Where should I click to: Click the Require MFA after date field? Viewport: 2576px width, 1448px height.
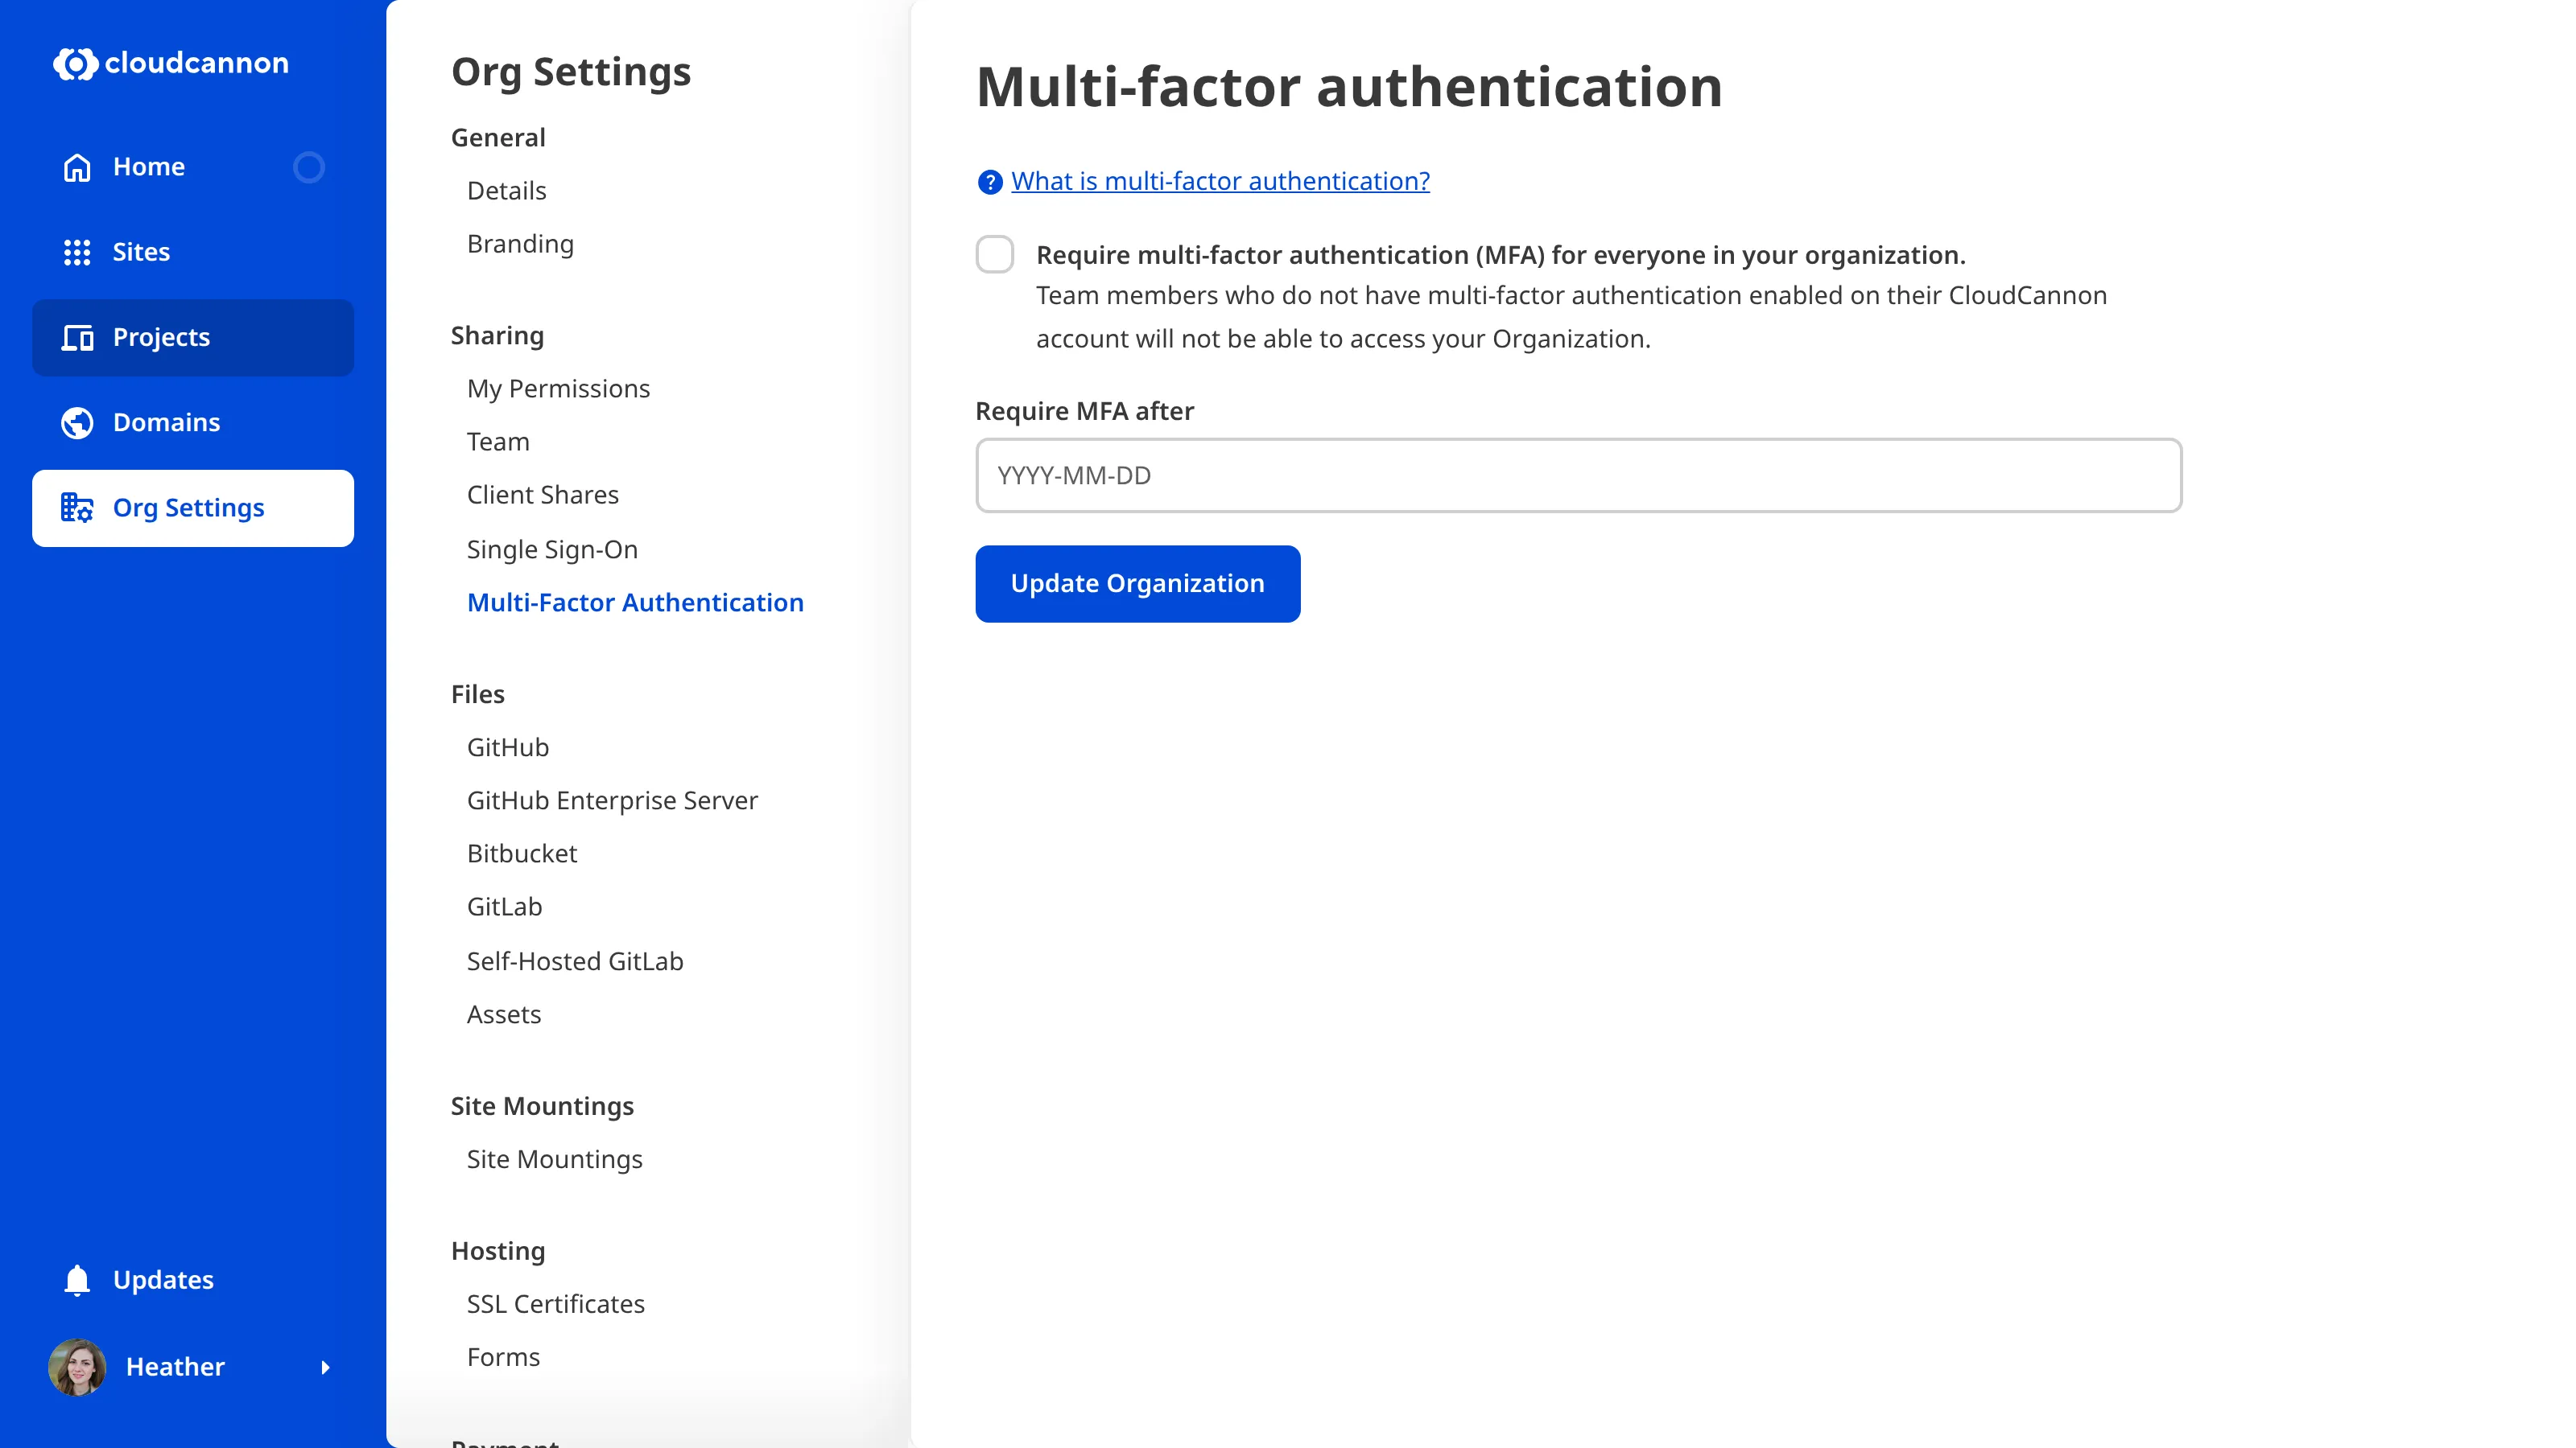pyautogui.click(x=1578, y=475)
